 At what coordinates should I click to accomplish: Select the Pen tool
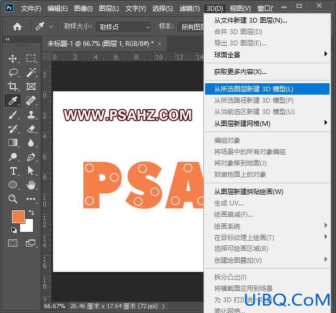click(31, 157)
